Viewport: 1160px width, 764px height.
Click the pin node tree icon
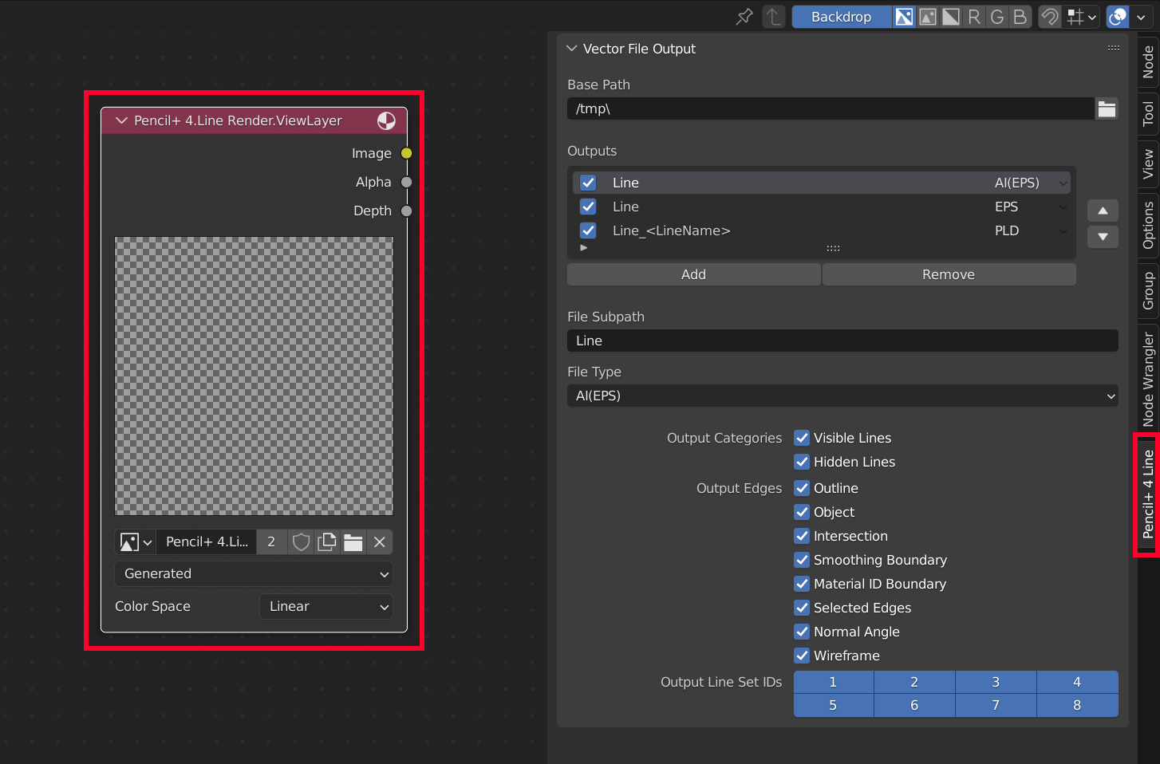click(744, 17)
